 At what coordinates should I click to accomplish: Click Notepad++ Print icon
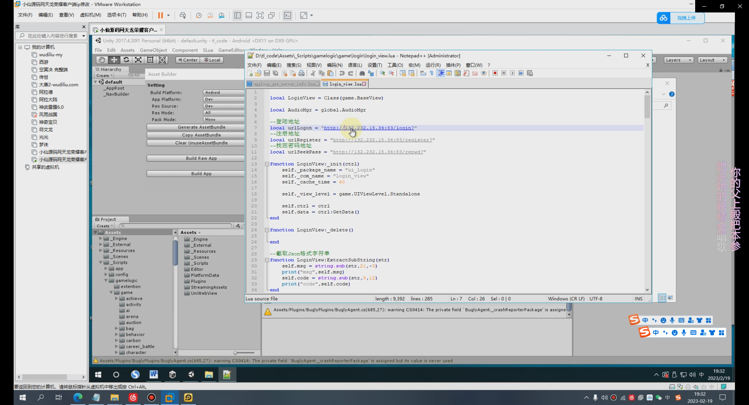pos(302,73)
